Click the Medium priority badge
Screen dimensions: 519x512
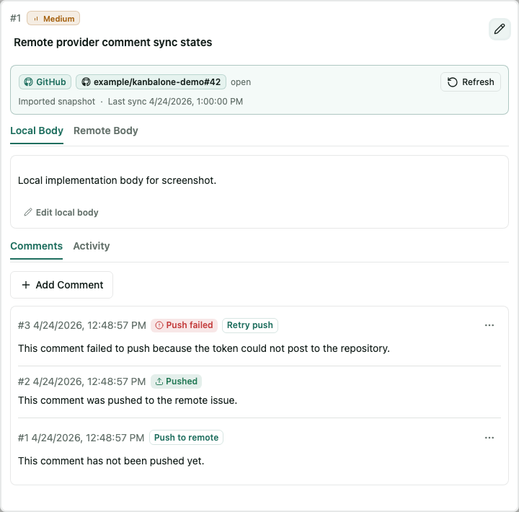tap(53, 18)
